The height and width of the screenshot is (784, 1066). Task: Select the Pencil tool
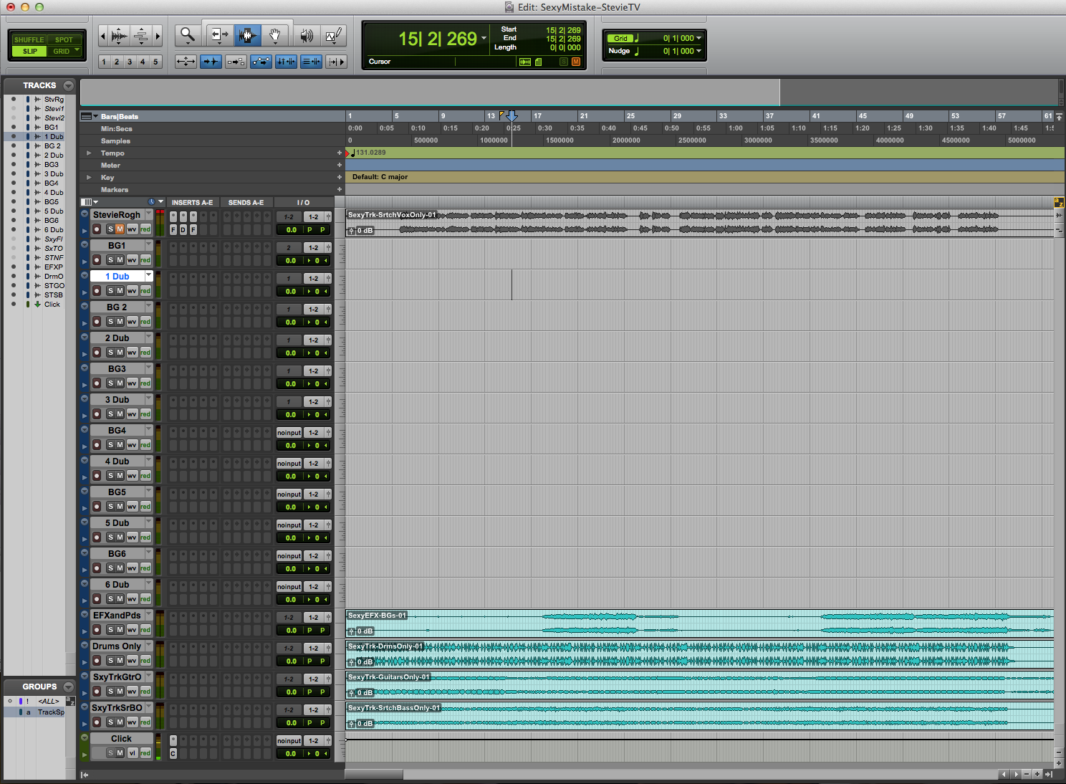point(334,34)
